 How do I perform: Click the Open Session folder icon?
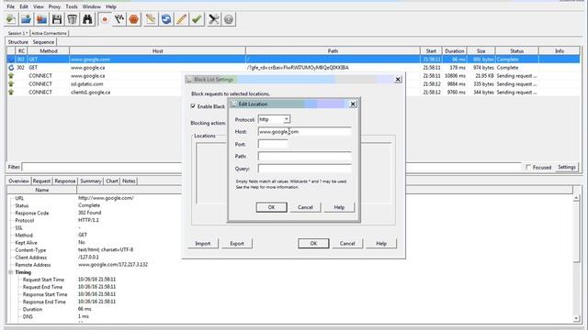[27, 19]
